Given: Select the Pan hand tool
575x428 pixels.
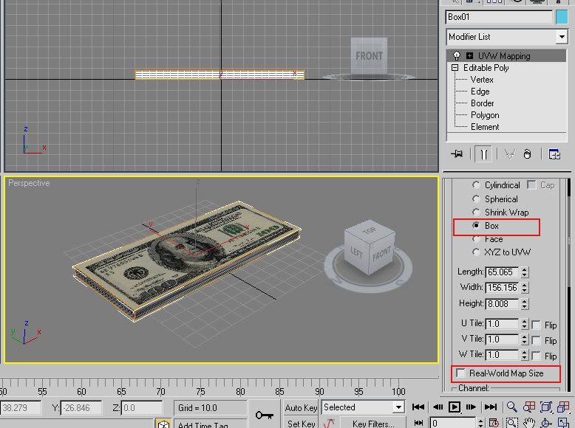Looking at the screenshot, I should [529, 423].
